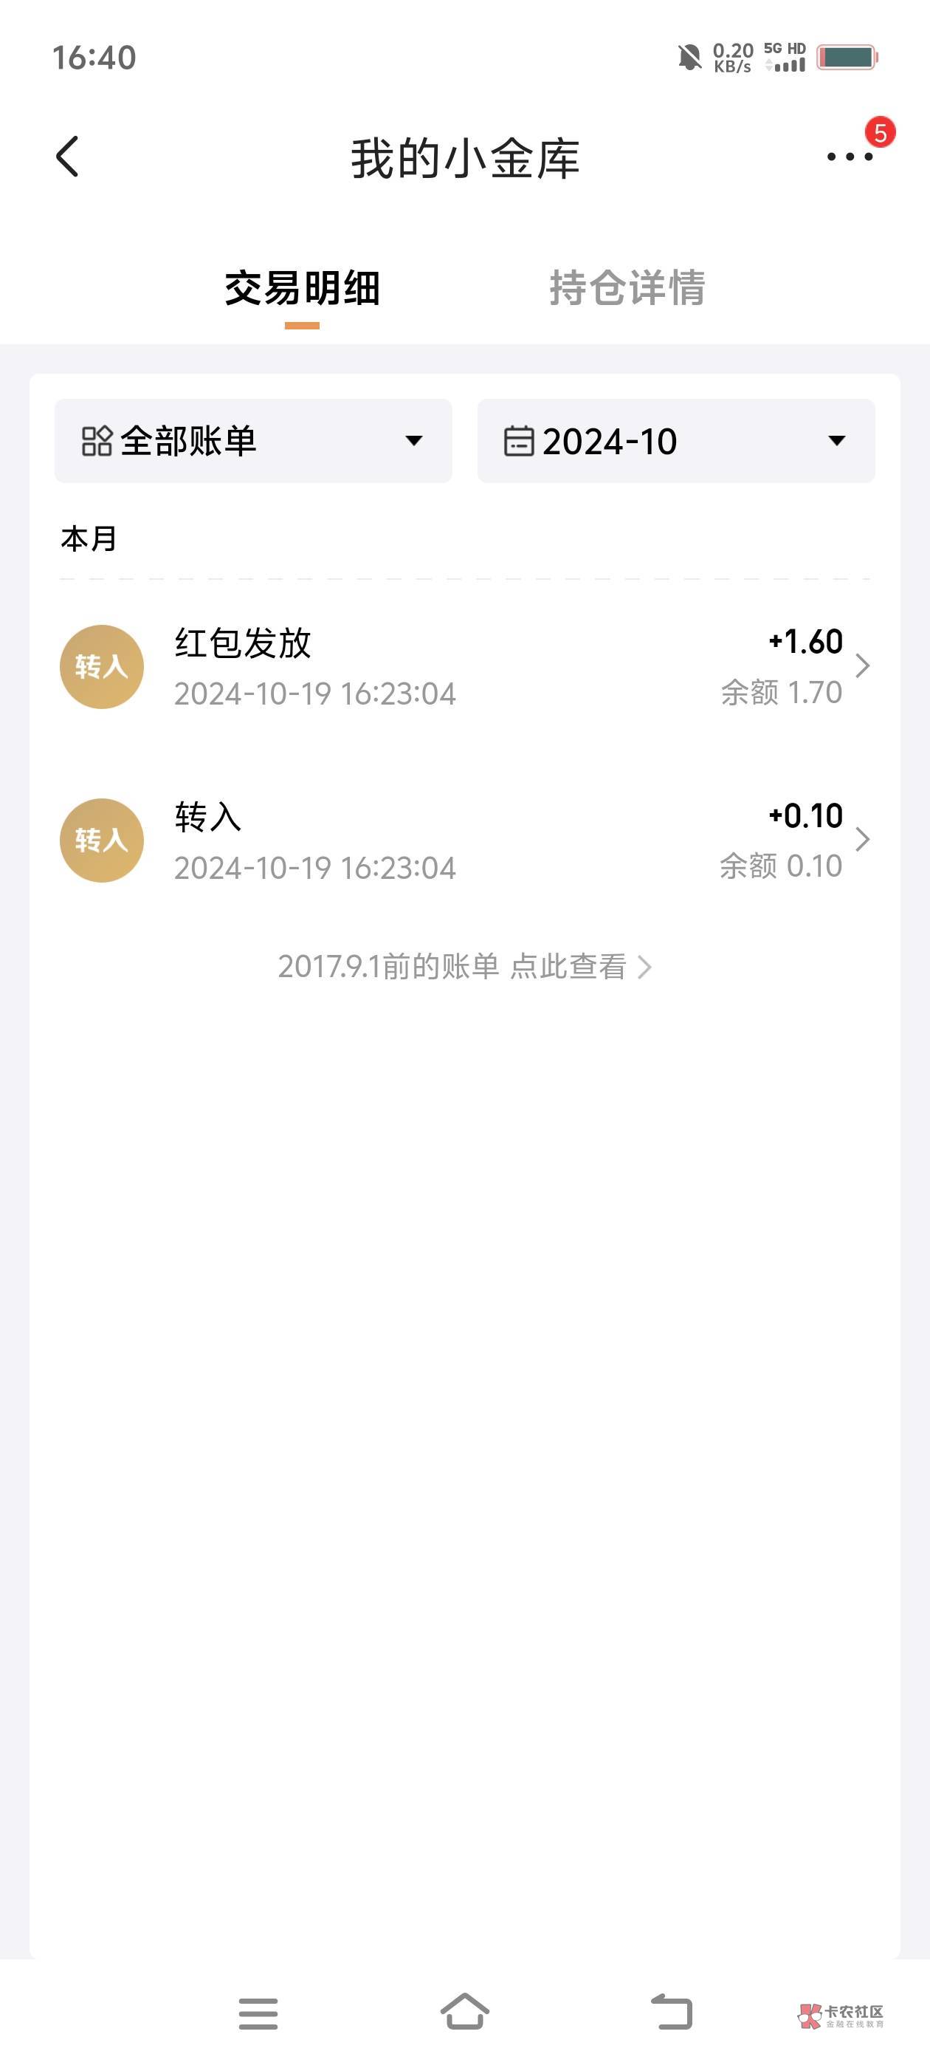
Task: Expand the 全部账单 bill type dropdown
Action: point(413,441)
